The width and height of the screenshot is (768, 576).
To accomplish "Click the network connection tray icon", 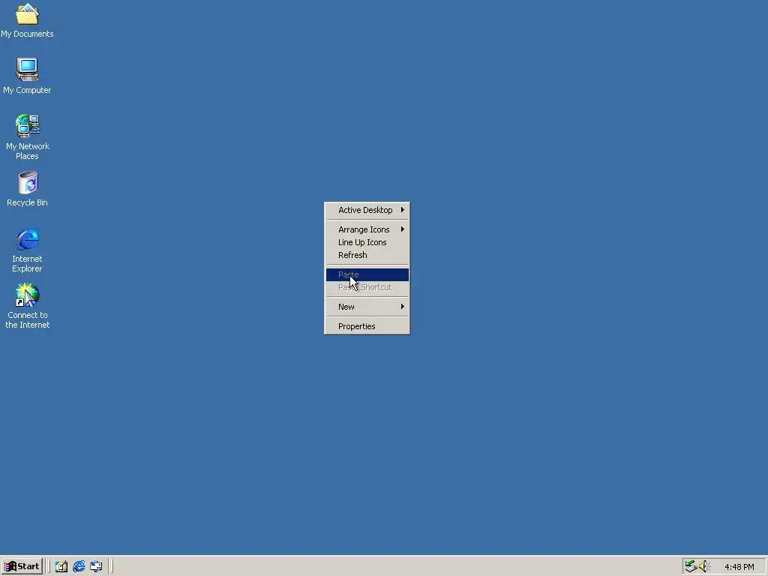I will [691, 566].
